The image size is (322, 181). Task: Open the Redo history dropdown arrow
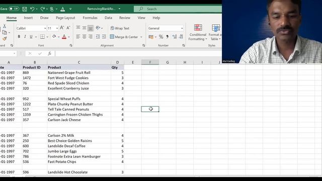point(47,9)
